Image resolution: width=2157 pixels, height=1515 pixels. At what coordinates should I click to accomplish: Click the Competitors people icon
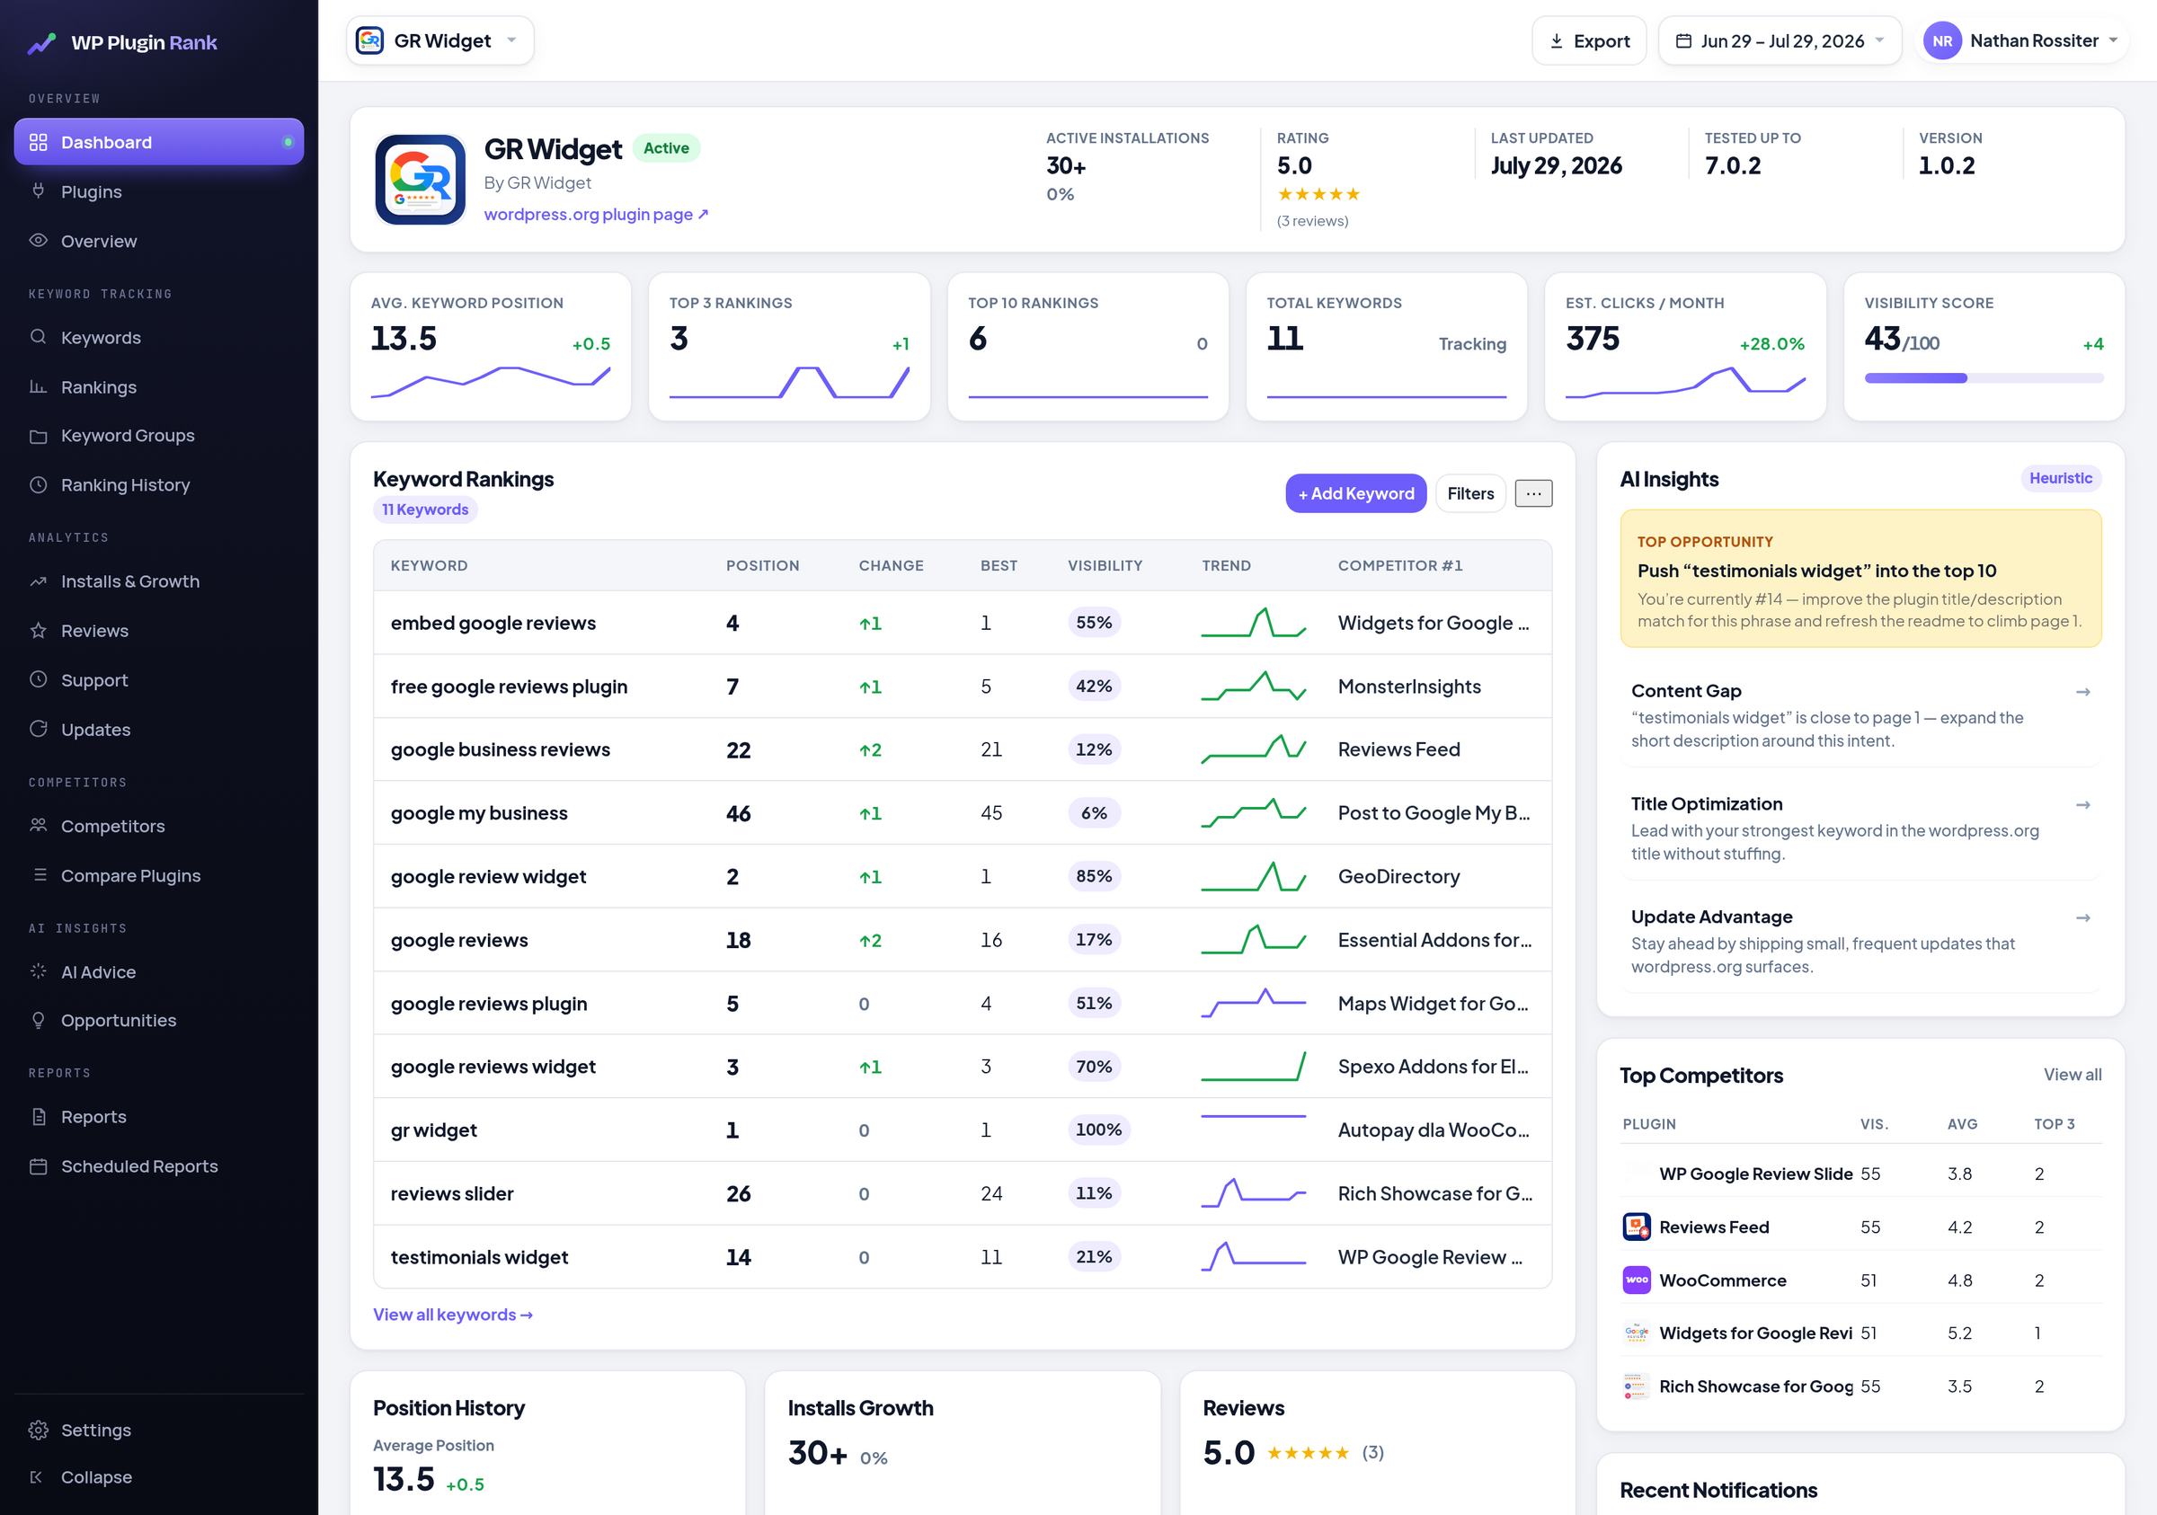39,826
